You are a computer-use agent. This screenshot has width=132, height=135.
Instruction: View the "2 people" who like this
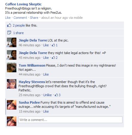[19, 25]
